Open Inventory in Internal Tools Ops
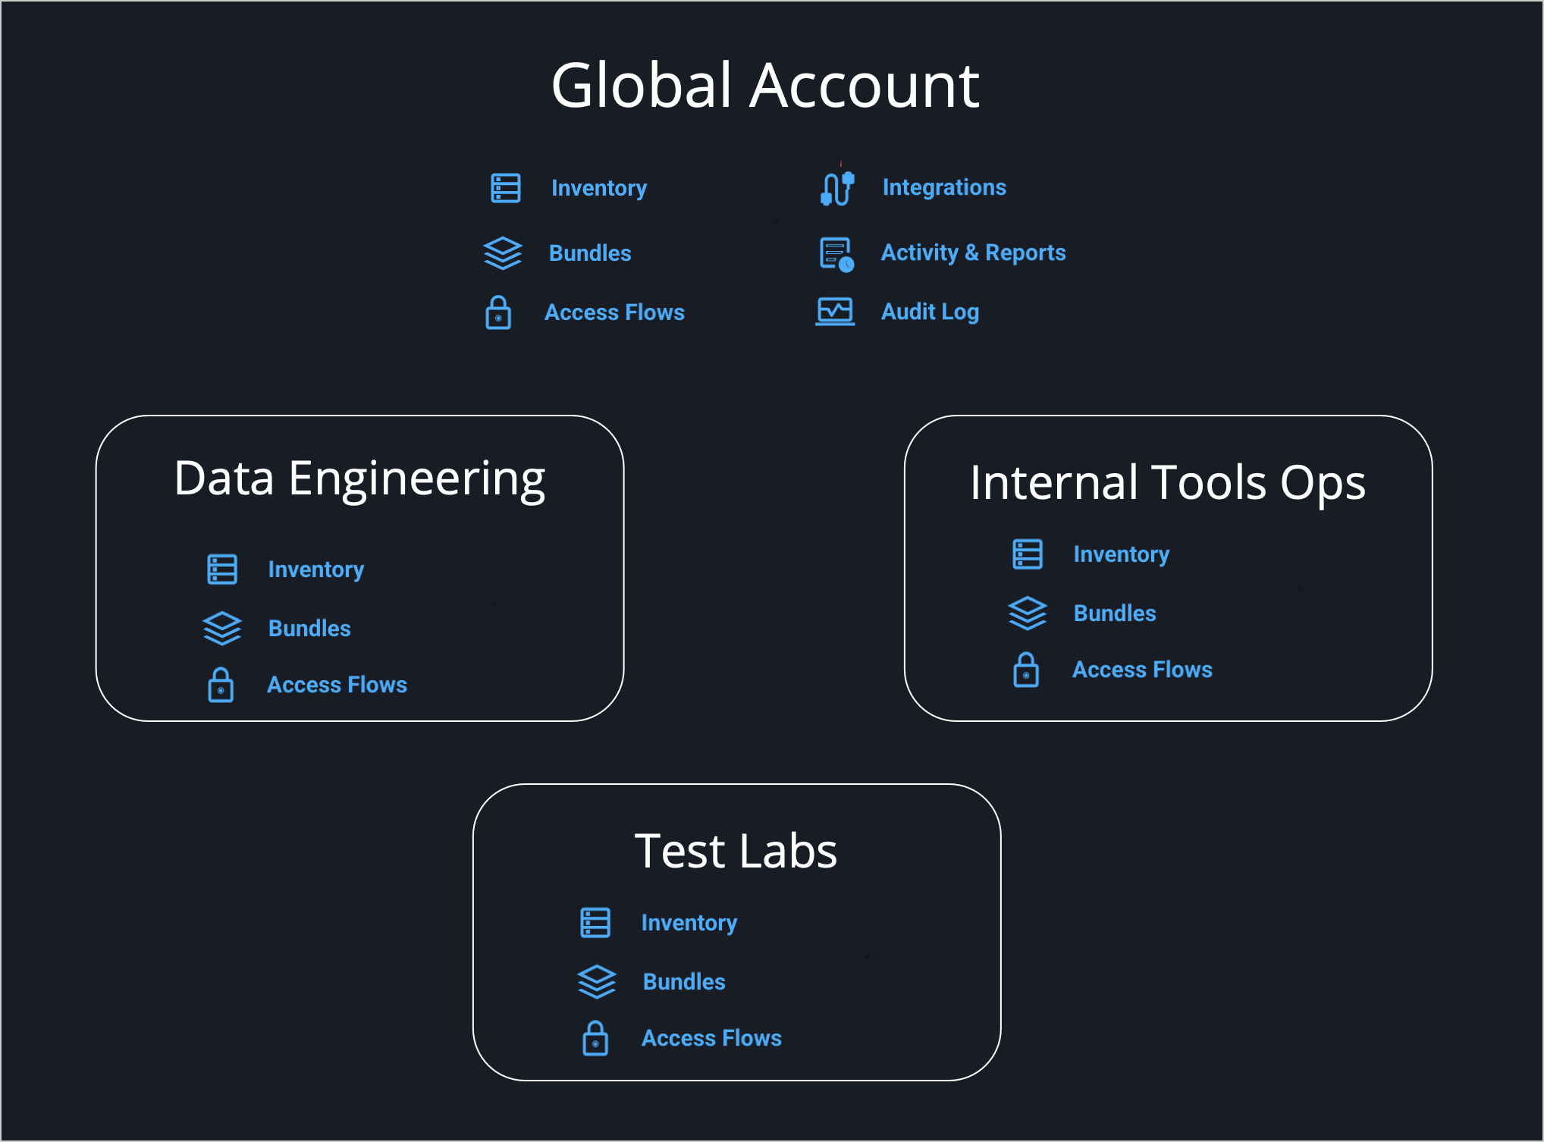 1121,554
